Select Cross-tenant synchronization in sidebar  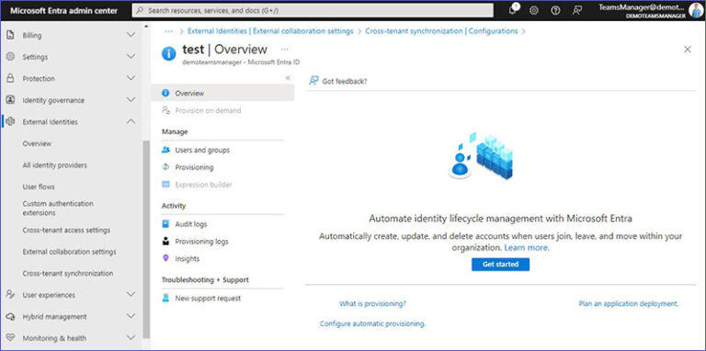coord(67,273)
